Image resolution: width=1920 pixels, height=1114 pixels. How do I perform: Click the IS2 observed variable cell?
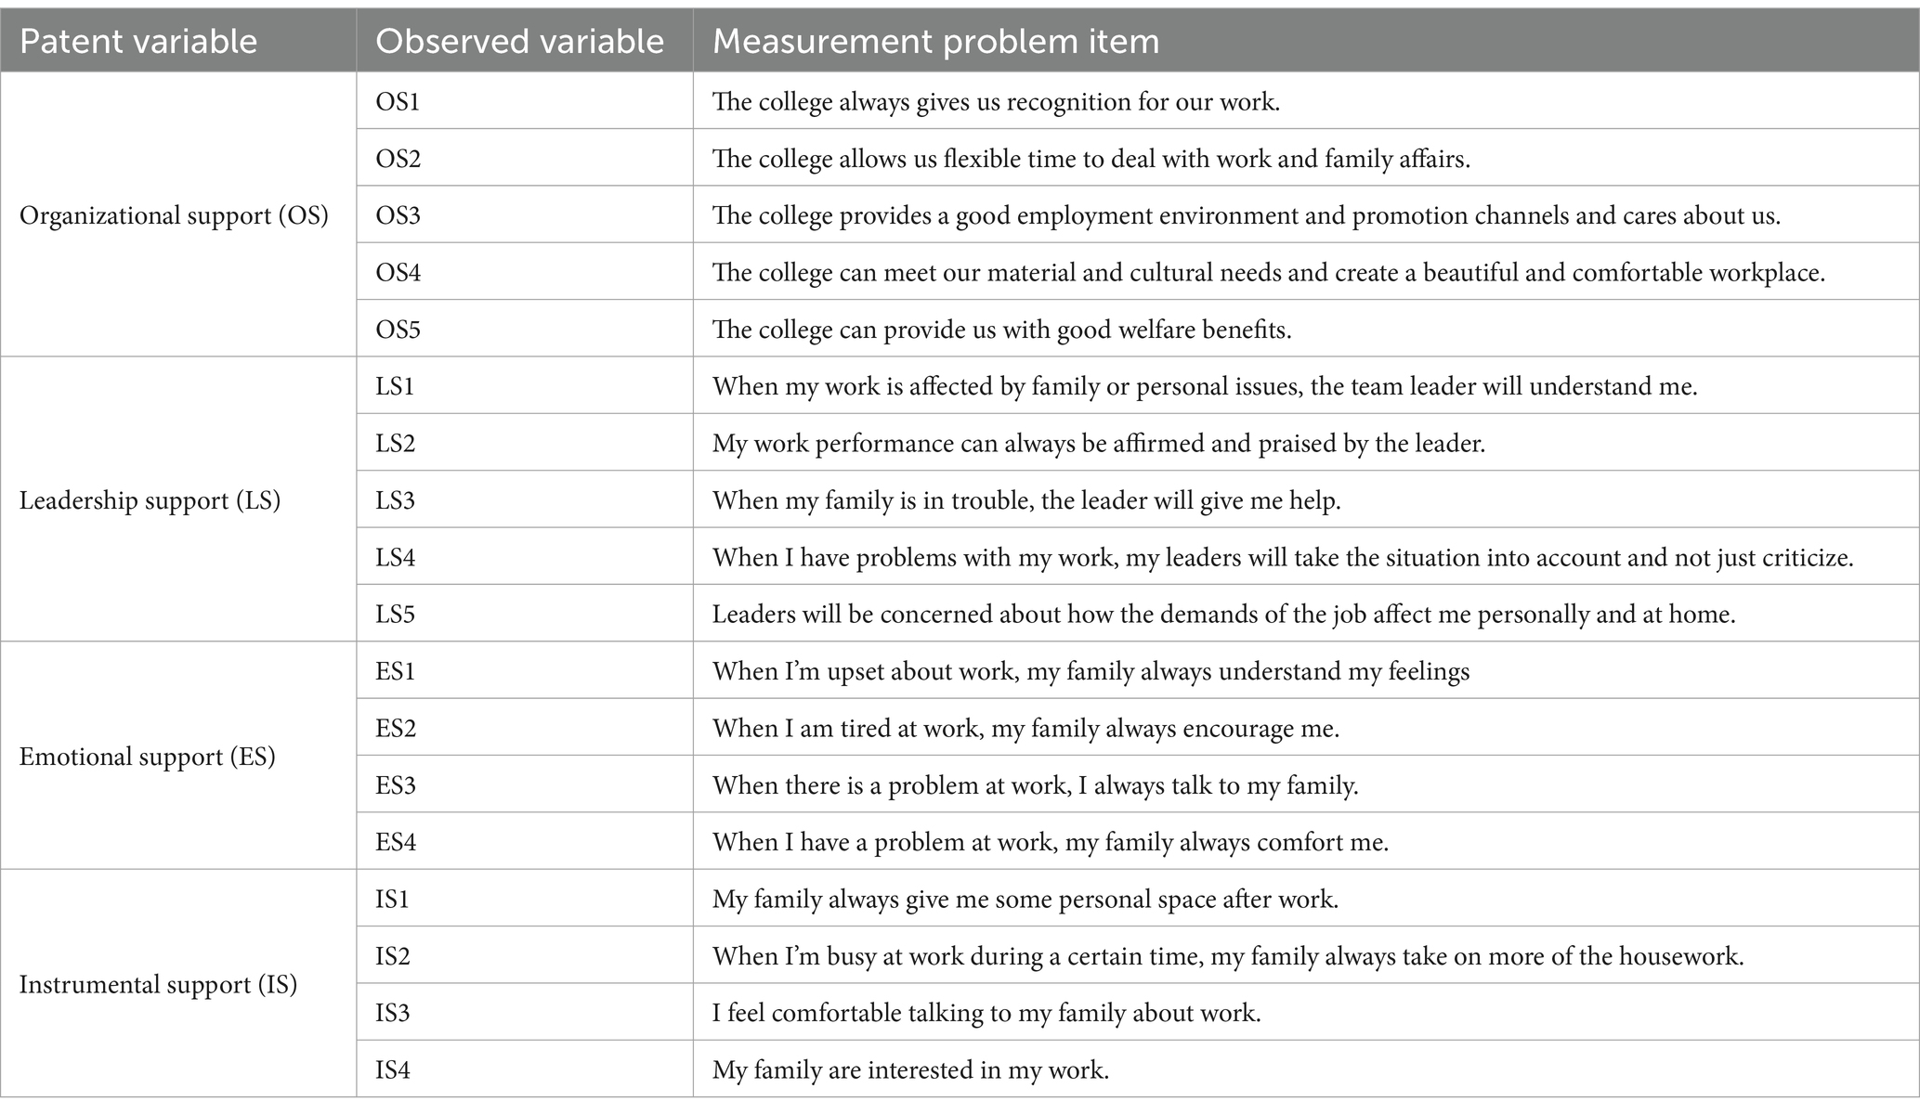pyautogui.click(x=525, y=955)
